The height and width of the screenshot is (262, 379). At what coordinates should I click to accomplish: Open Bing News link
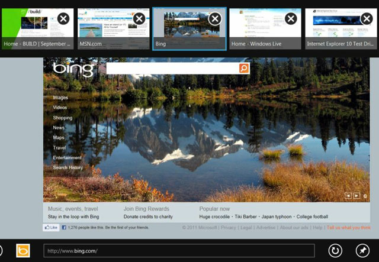pyautogui.click(x=59, y=128)
